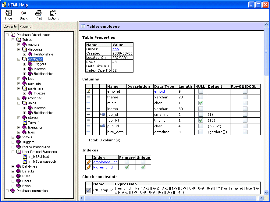Image resolution: width=270 pixels, height=202 pixels.
Task: Click the lightning icon beside PK_emp_id
Action: pos(89,167)
